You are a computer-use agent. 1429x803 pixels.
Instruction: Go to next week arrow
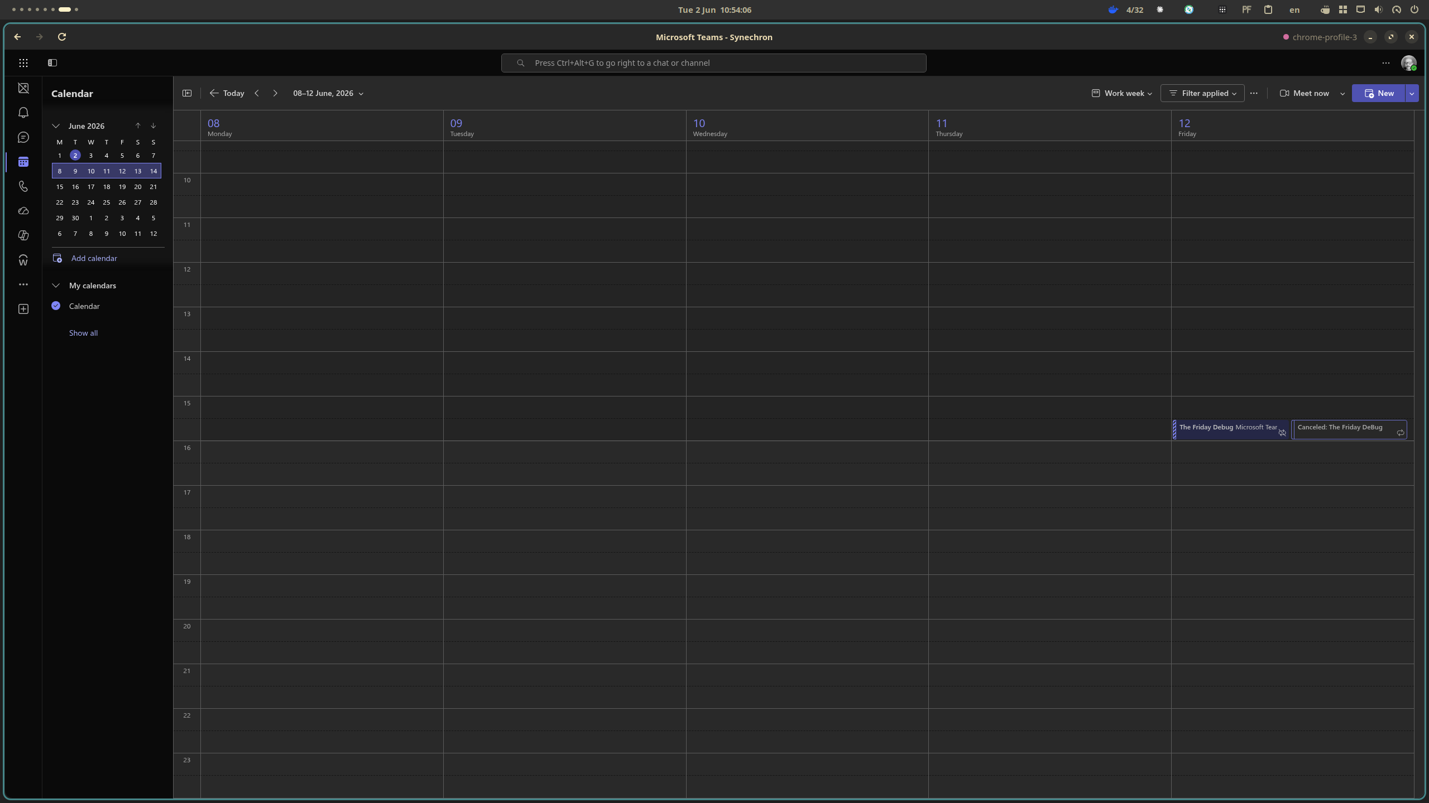tap(275, 93)
